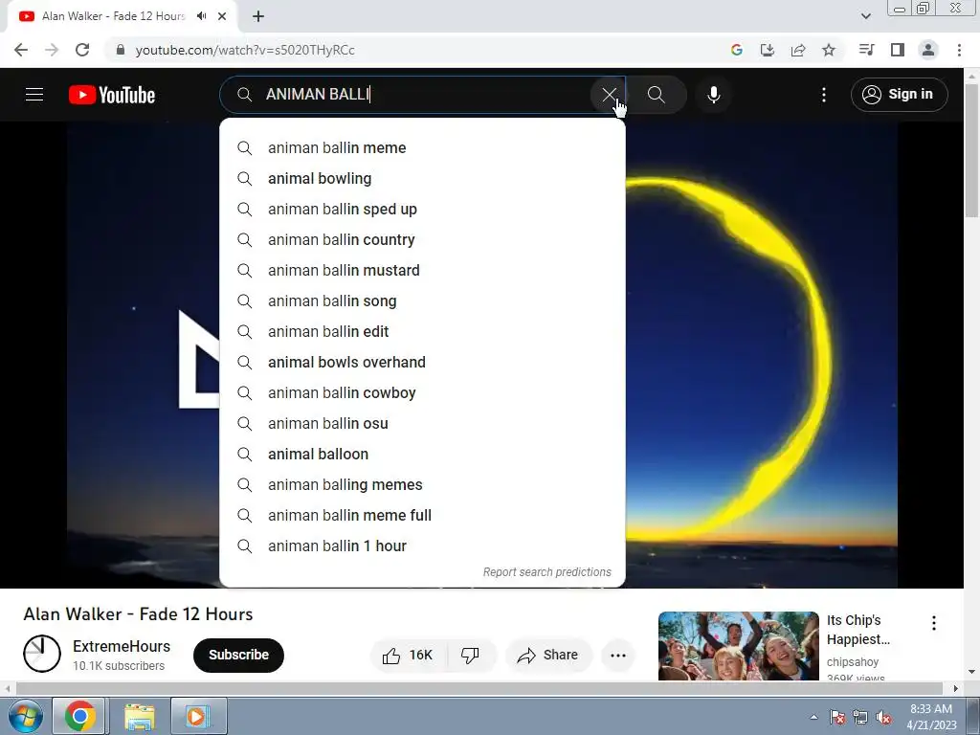Open Its Chip's Happiest video thumbnail
Image resolution: width=980 pixels, height=735 pixels.
738,646
